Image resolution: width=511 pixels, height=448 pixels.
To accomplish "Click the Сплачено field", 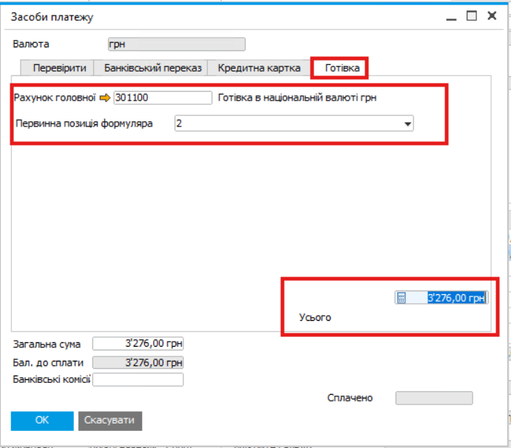I will [x=433, y=398].
